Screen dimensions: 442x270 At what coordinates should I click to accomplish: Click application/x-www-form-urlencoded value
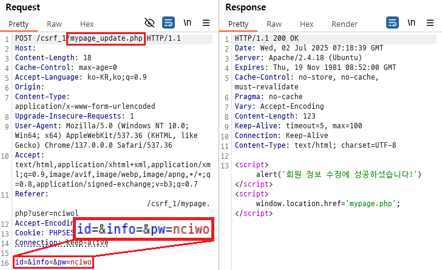(85, 106)
